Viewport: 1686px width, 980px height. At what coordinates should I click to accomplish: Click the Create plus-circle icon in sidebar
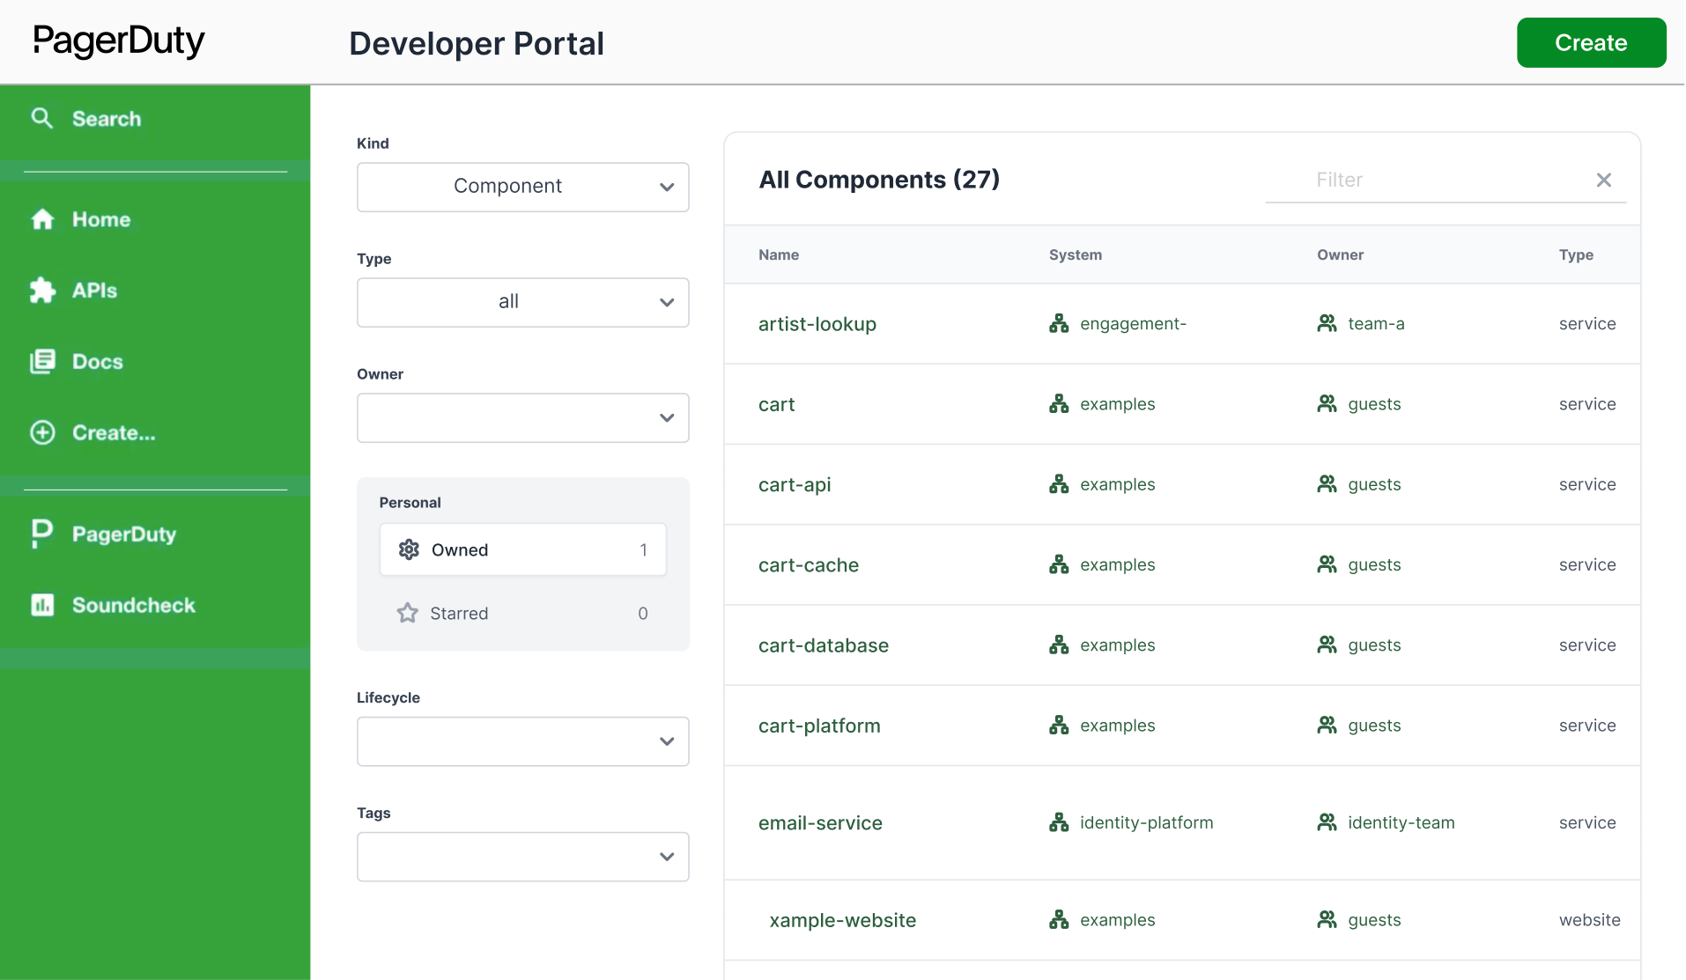[x=42, y=432]
